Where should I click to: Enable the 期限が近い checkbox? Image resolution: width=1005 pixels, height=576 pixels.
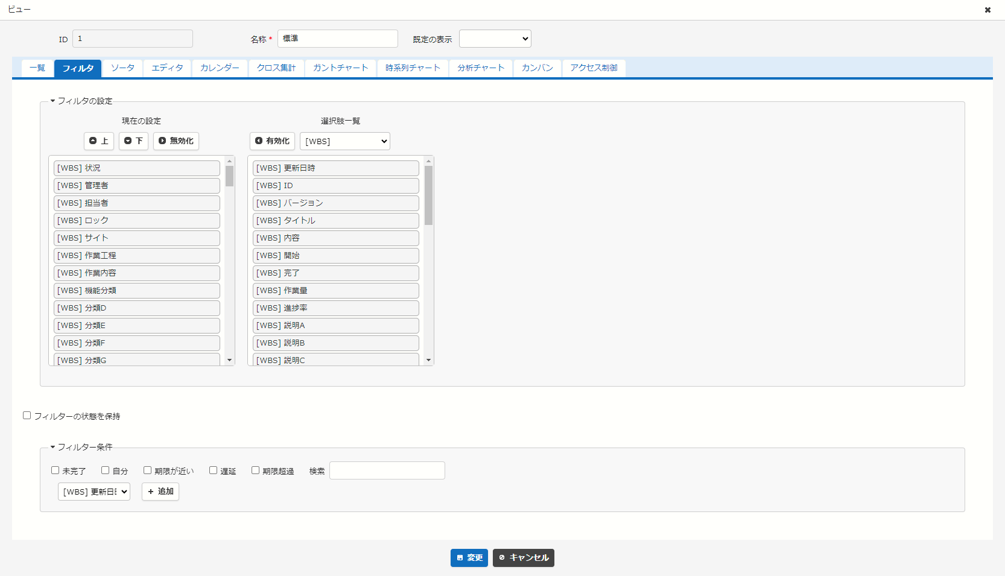coord(147,470)
